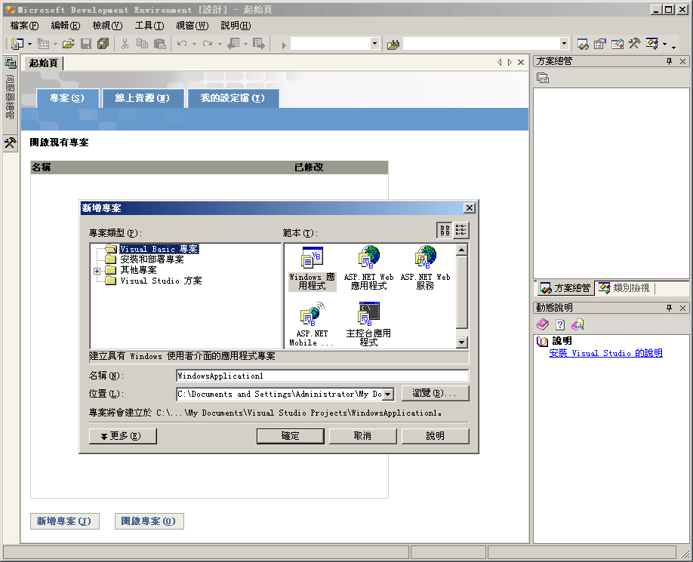Open the New Project icon's dropdown arrow

click(29, 45)
